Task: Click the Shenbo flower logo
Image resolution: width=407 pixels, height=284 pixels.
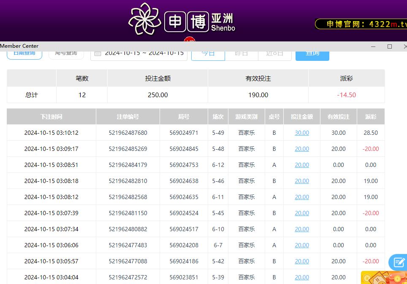Action: (x=144, y=20)
